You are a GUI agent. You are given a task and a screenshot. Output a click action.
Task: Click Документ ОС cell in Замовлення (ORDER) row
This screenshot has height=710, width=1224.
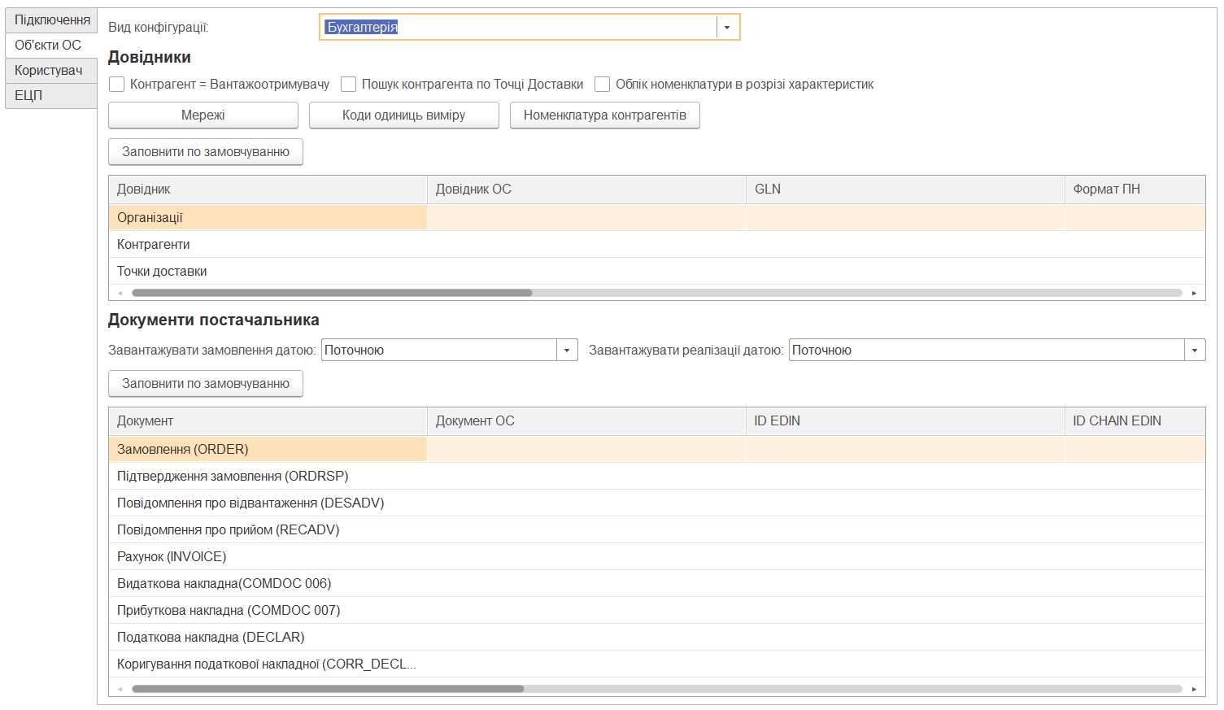(x=586, y=449)
